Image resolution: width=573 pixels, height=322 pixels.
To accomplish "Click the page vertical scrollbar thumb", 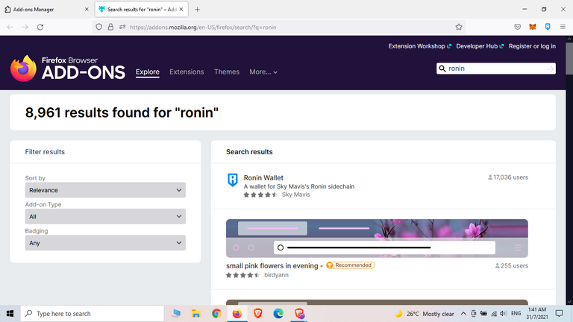I will click(569, 58).
